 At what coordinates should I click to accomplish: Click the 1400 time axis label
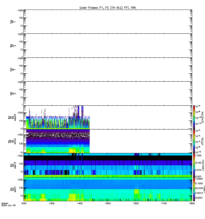click(x=80, y=203)
